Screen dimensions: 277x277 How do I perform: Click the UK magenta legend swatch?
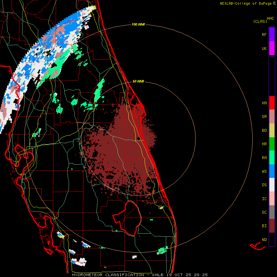pos(272,48)
